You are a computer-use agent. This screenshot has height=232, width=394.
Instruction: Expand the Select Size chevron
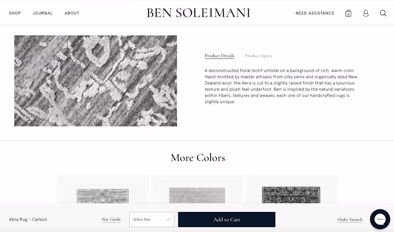[x=168, y=219]
